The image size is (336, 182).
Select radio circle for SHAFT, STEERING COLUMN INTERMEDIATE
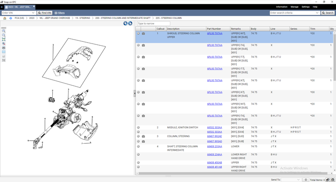138,146
